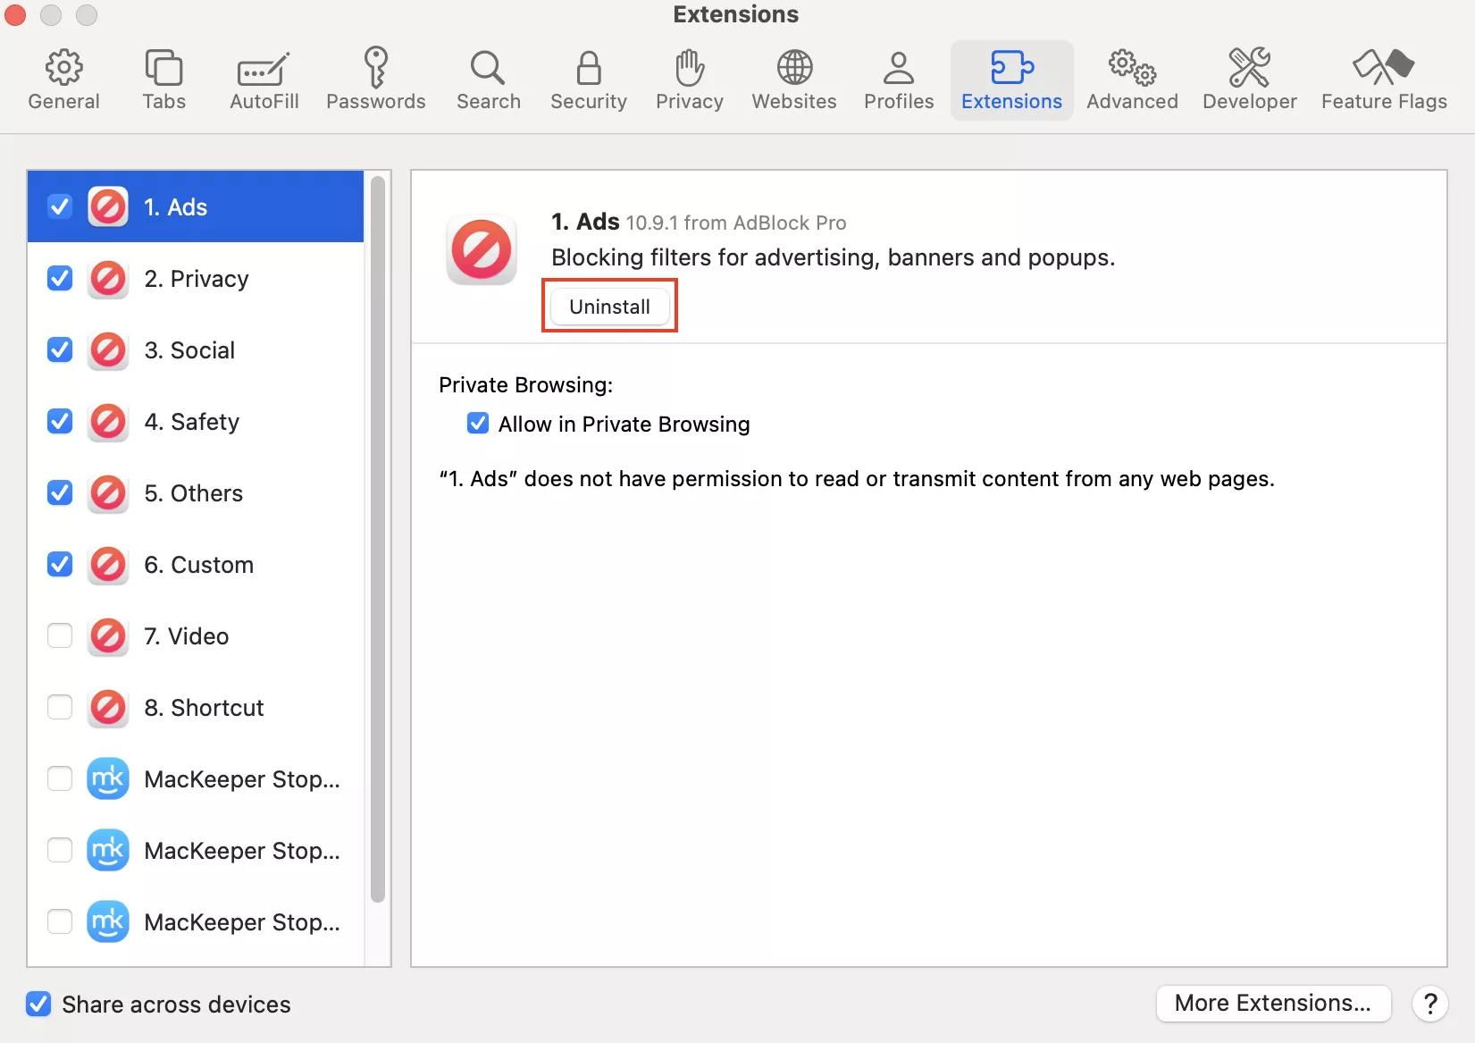Select the Security padlock icon

588,68
